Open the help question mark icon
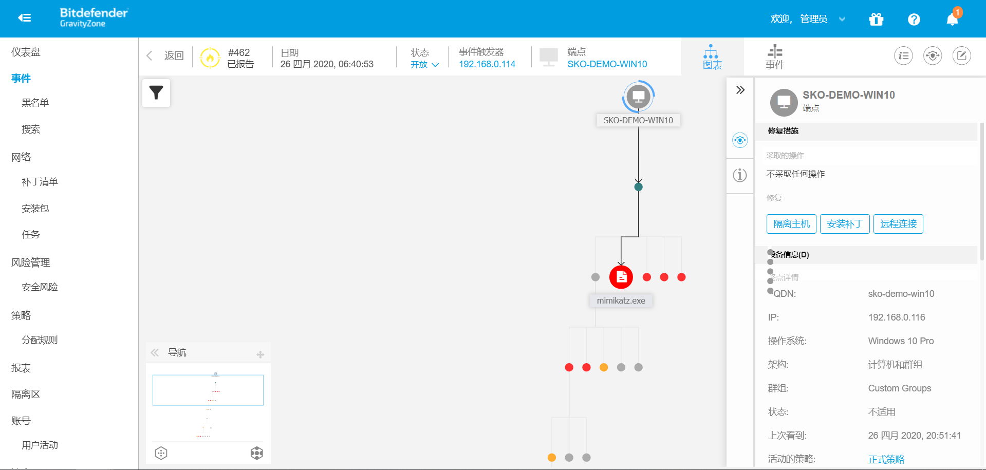Screen dimensions: 986x470 [914, 19]
